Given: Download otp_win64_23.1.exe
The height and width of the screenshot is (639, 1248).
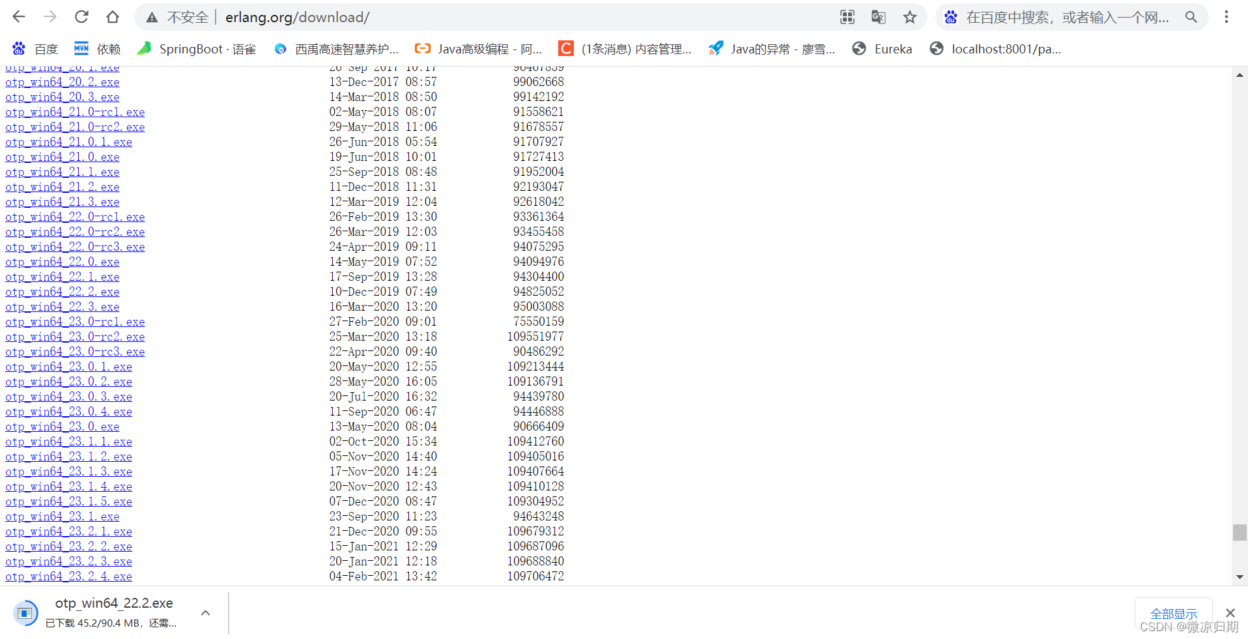Looking at the screenshot, I should tap(63, 517).
